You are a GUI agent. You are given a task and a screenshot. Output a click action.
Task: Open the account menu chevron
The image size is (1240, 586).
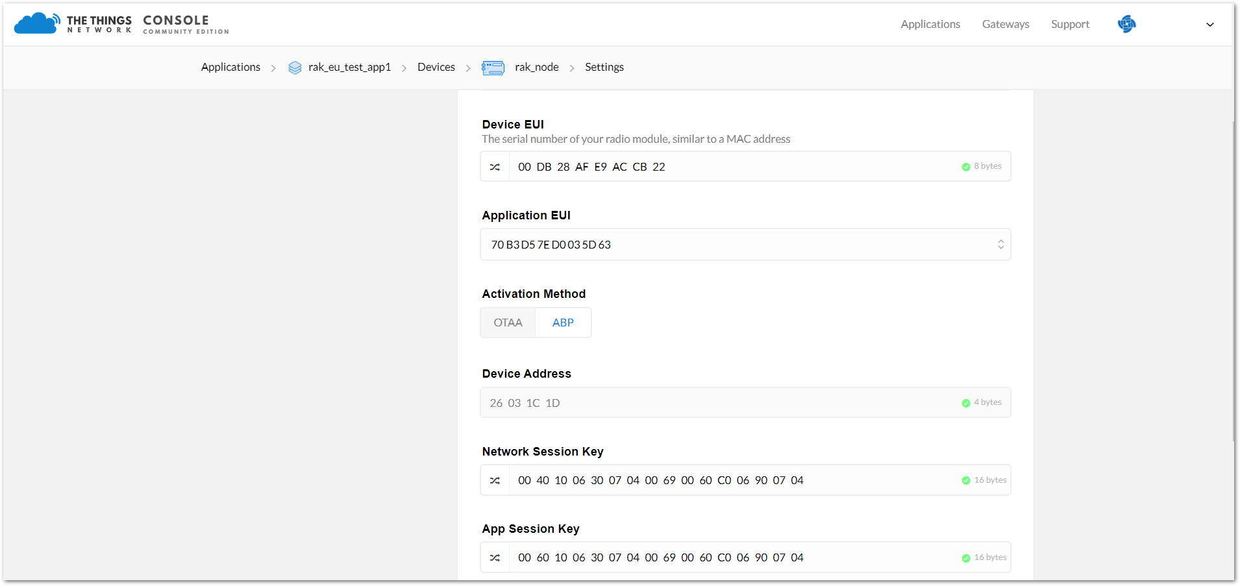point(1210,25)
